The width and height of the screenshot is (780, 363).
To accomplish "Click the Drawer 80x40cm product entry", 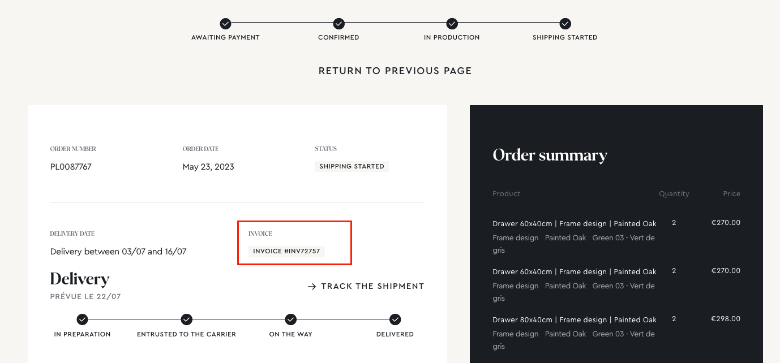I will point(574,319).
